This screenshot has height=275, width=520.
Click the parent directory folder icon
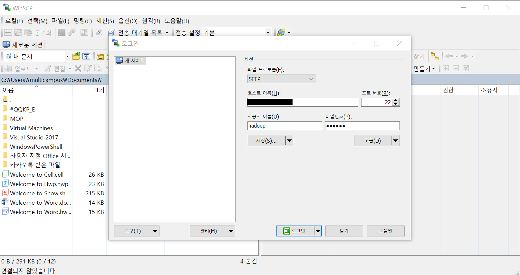[x=100, y=57]
